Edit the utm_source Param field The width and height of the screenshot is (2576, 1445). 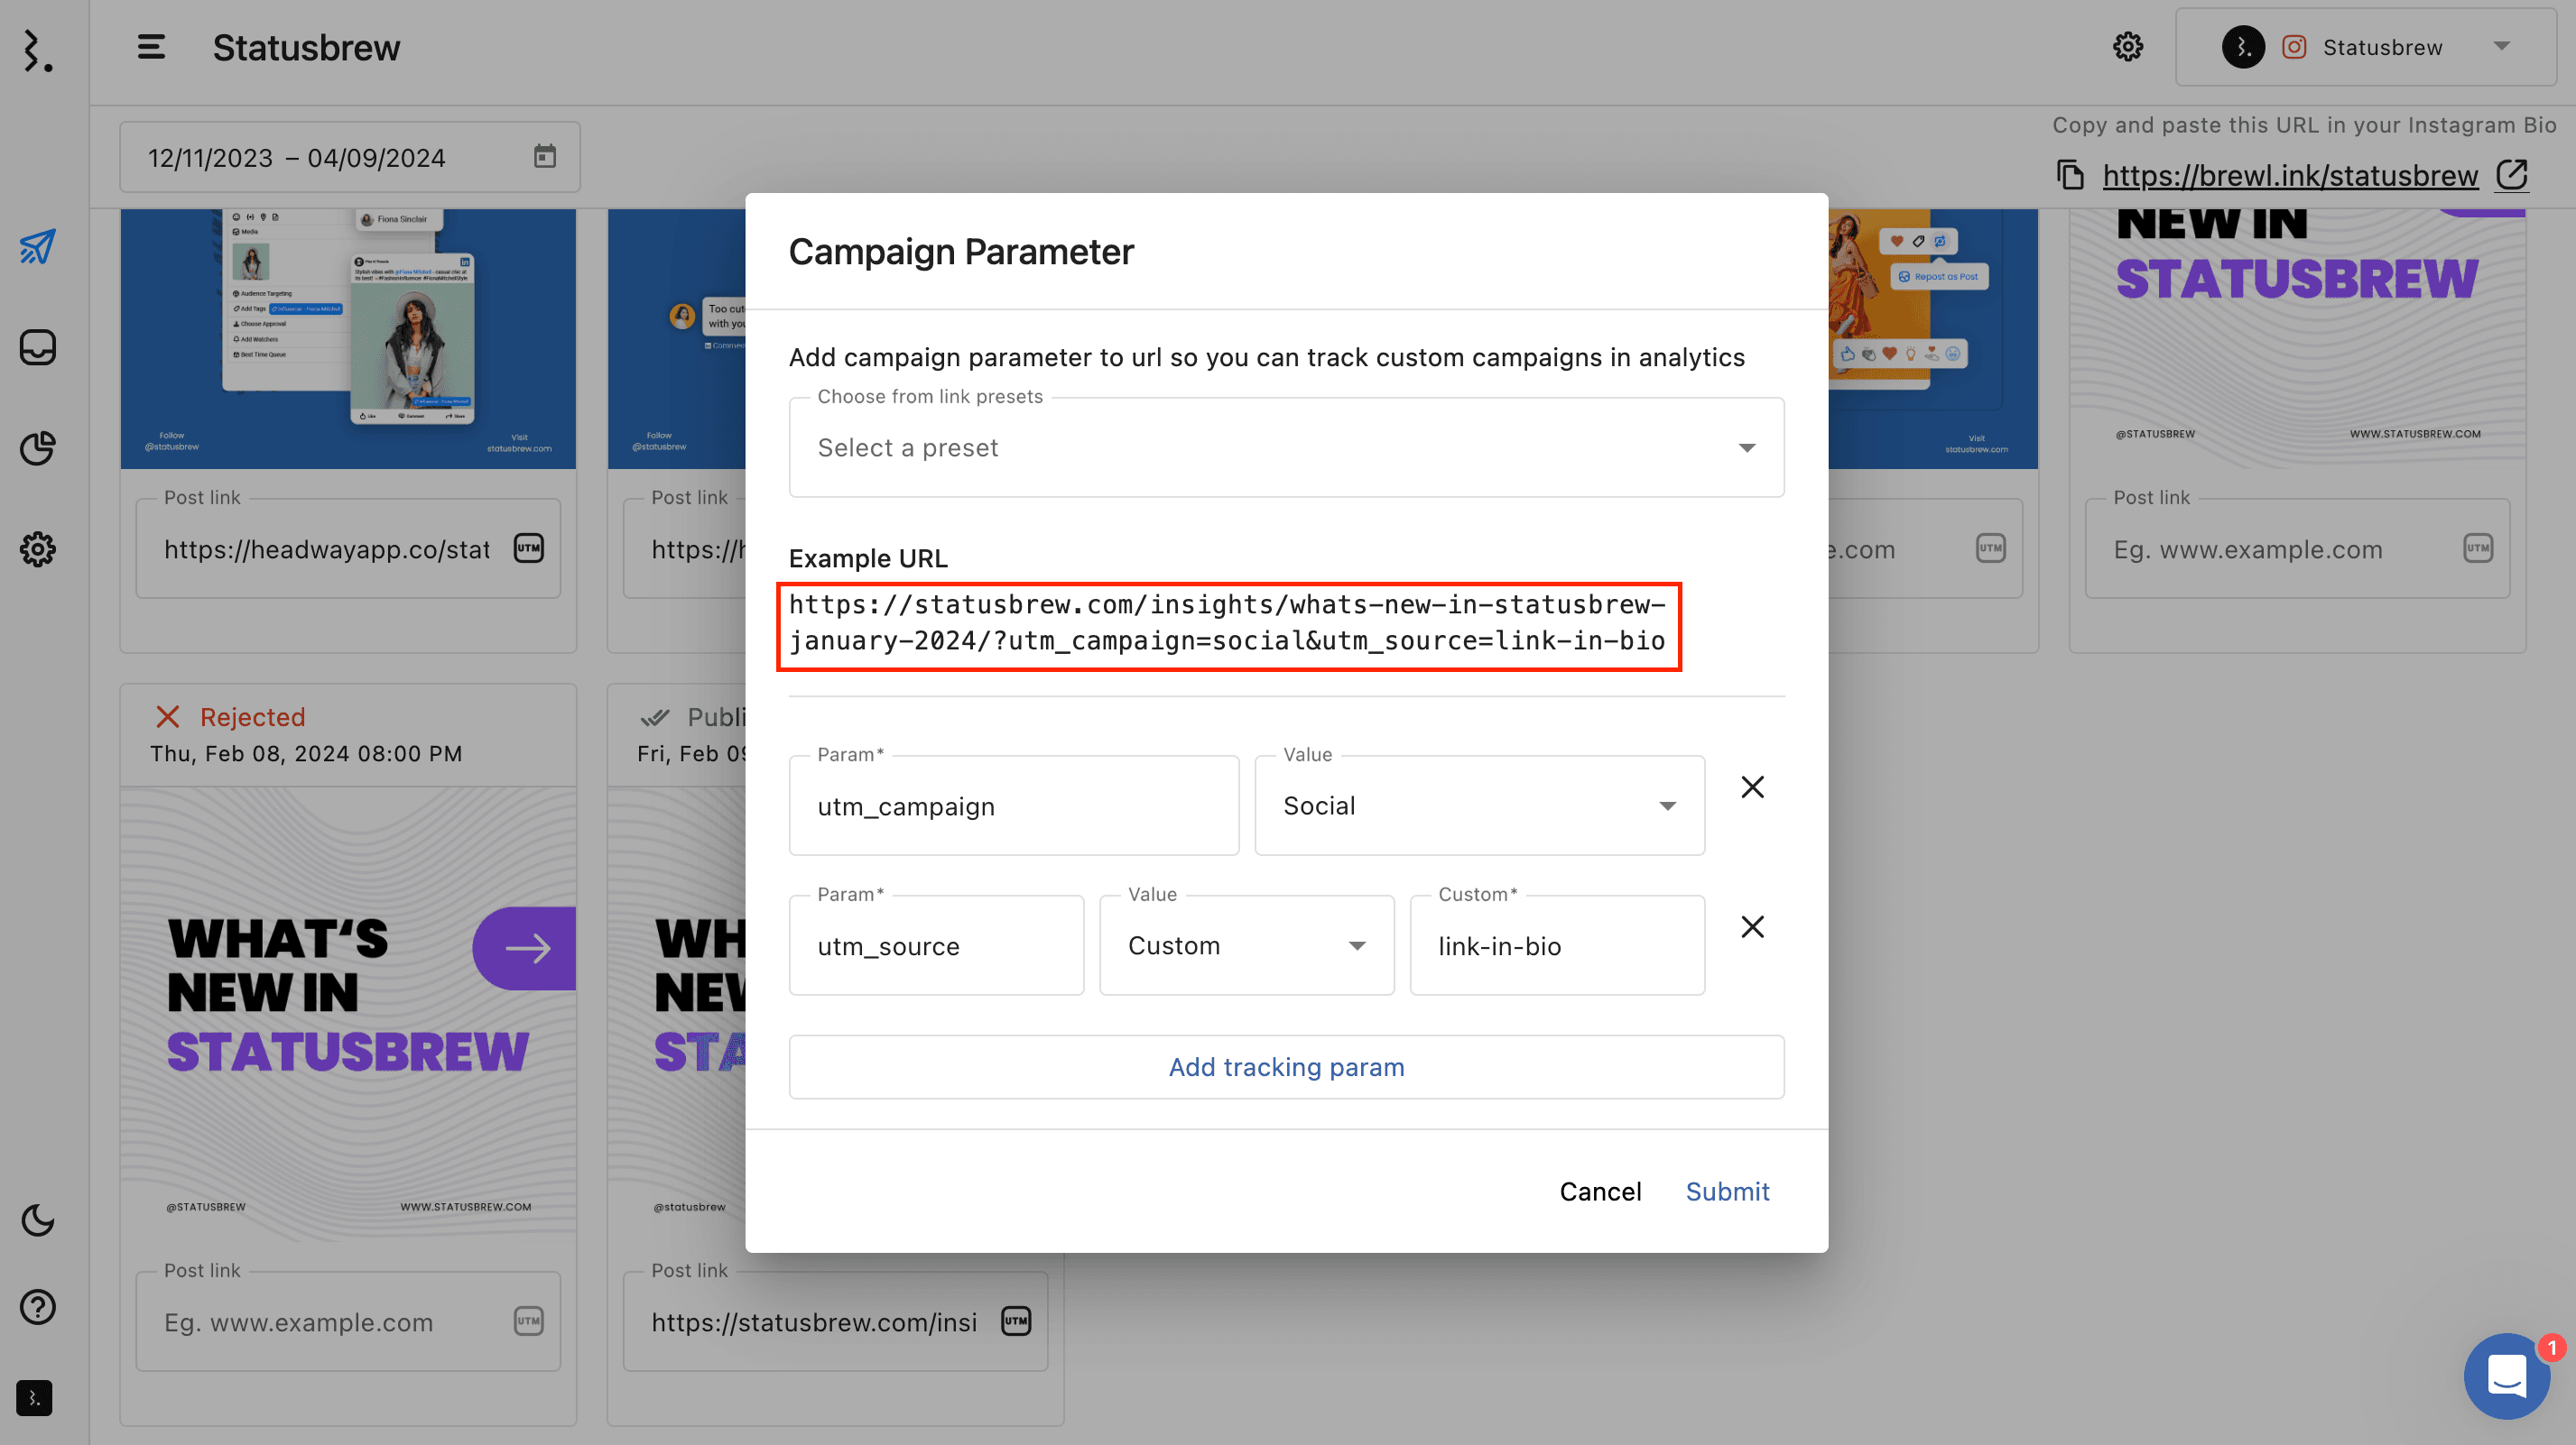point(936,945)
